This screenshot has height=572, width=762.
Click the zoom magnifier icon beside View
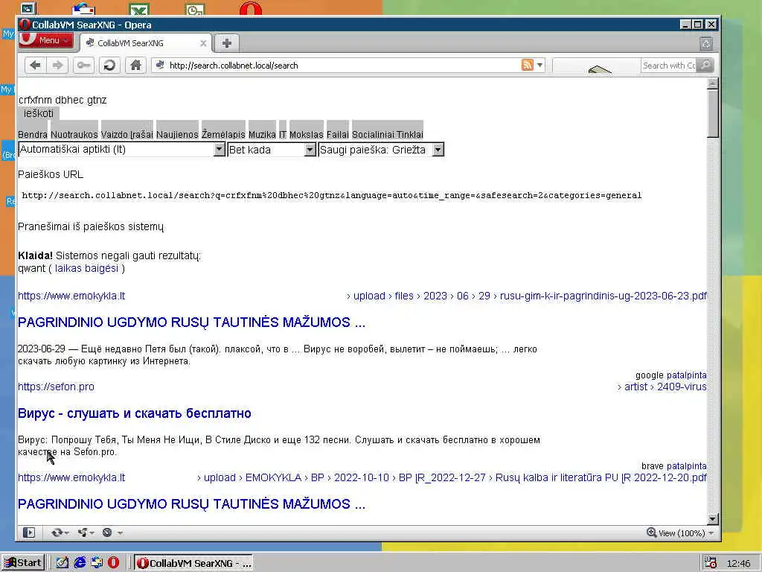652,533
